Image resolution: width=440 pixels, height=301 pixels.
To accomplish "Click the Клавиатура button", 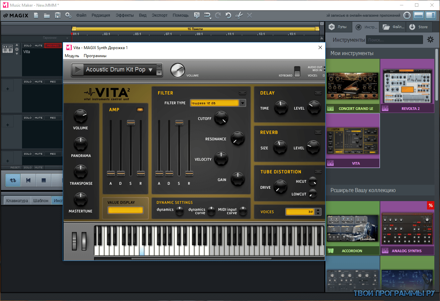I will coord(17,201).
